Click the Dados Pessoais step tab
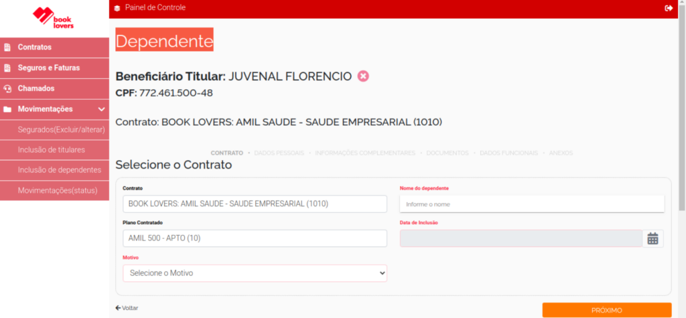This screenshot has height=318, width=686. click(279, 153)
